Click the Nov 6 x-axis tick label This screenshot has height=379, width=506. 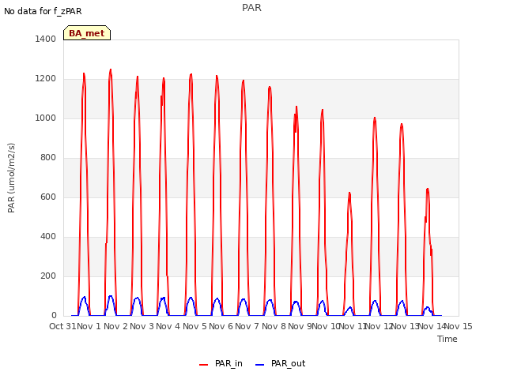pos(221,326)
